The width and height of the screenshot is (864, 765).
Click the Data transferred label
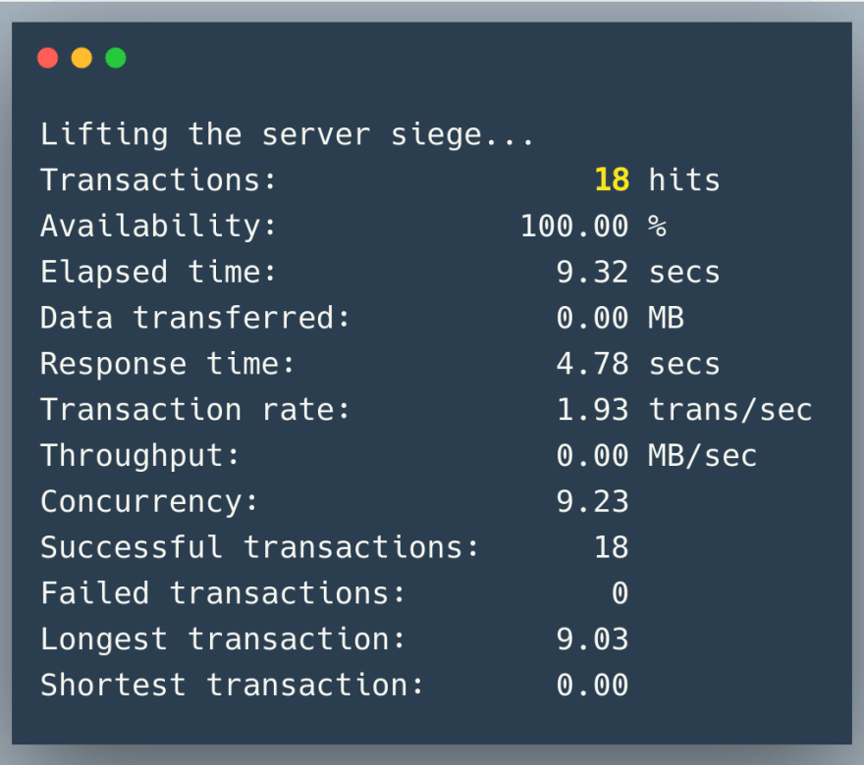194,318
